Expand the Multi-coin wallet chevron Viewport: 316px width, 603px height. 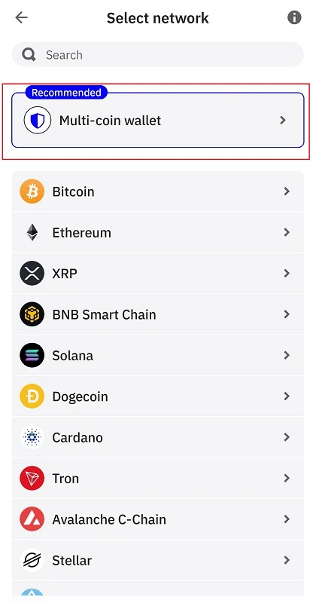[283, 121]
